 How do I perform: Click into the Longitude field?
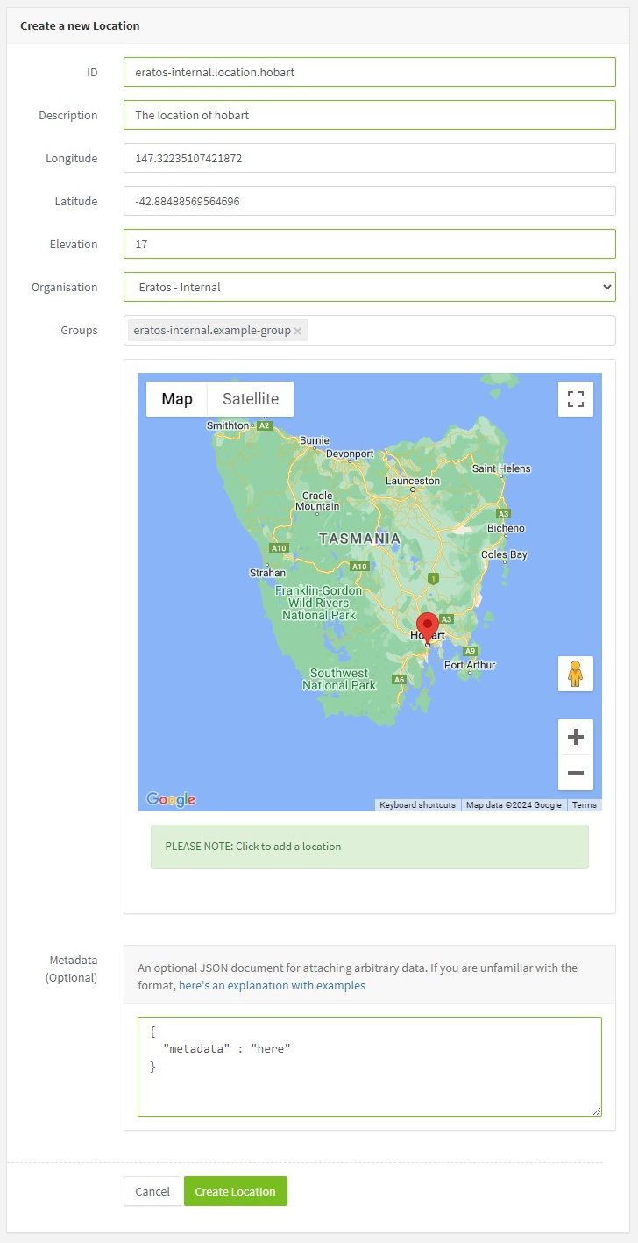370,158
